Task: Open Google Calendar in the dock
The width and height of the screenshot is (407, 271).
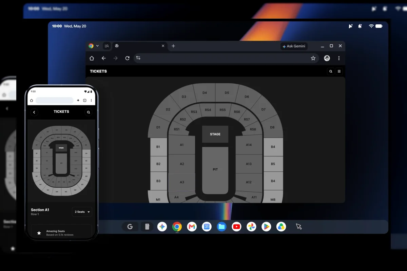Action: [207, 227]
